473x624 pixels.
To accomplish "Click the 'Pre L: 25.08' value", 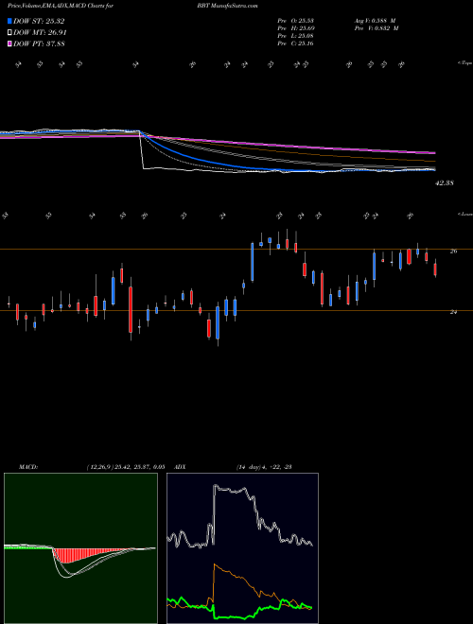I will (x=295, y=36).
